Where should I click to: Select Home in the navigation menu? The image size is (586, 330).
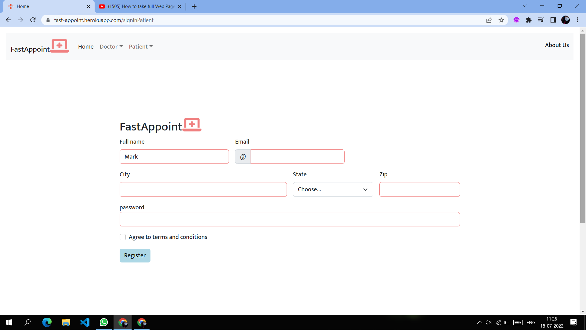(86, 46)
